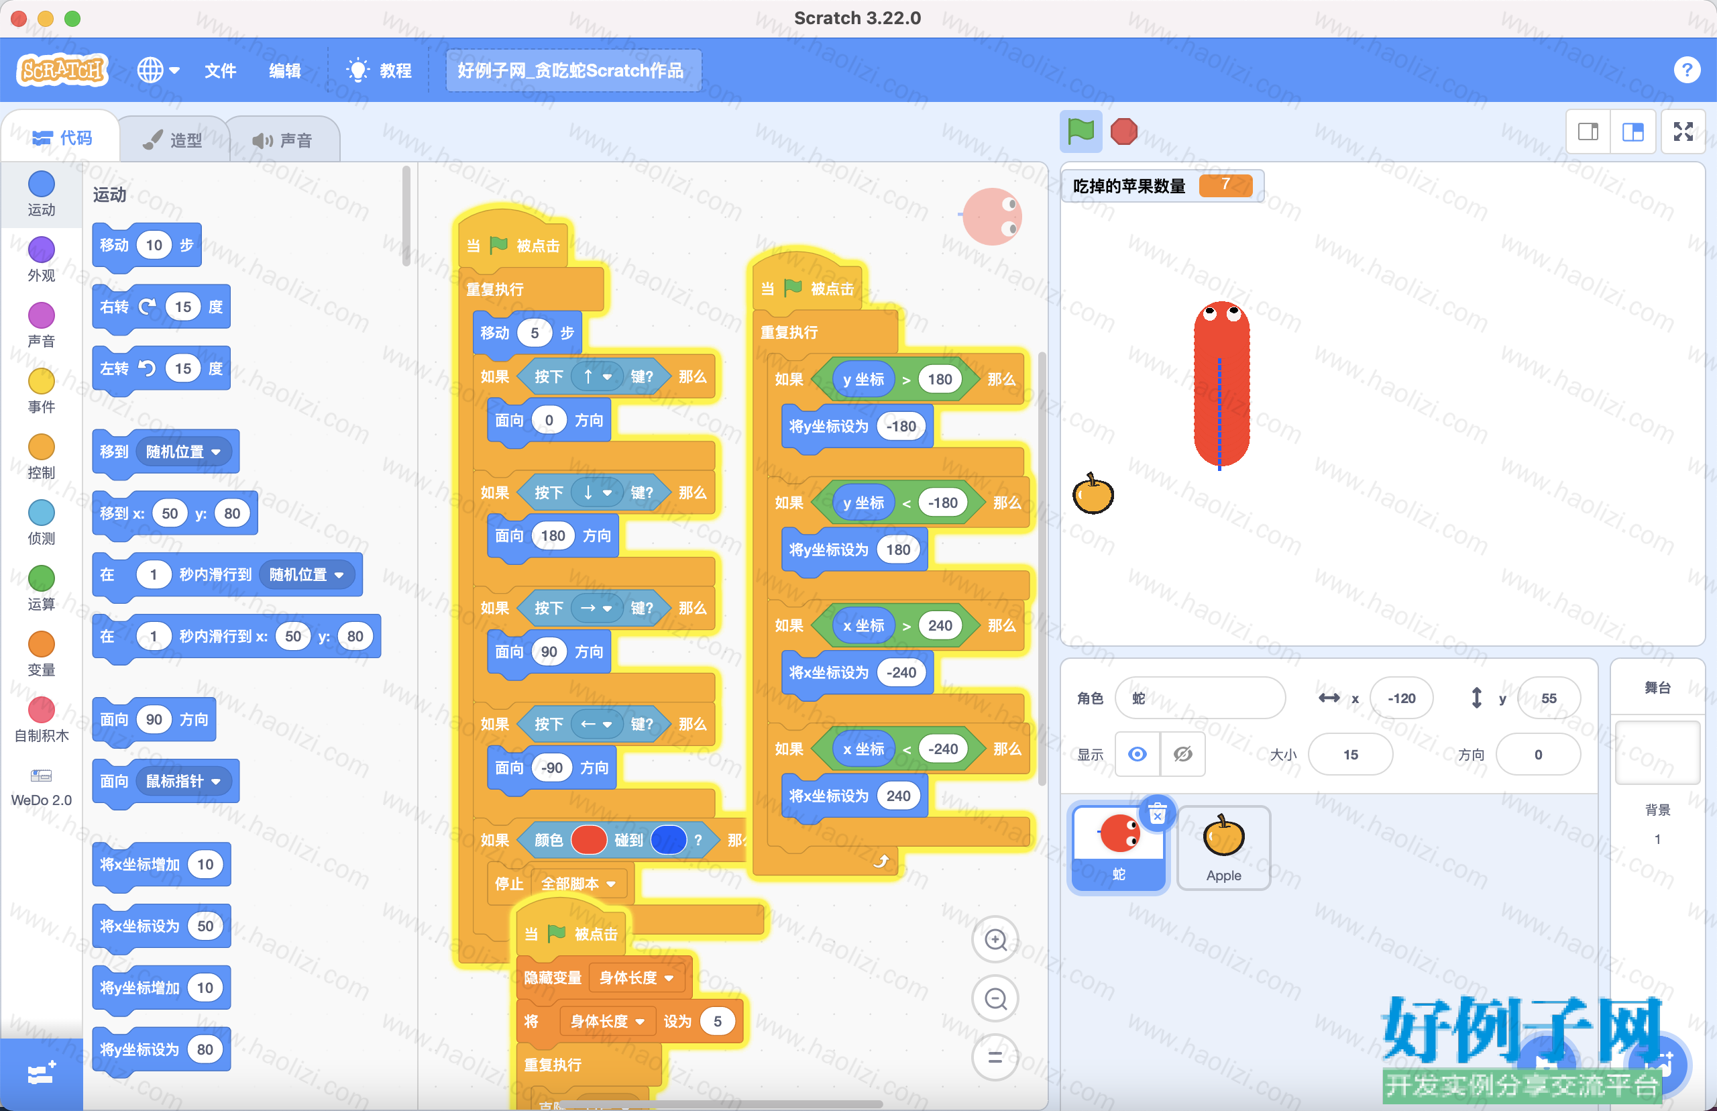Open the up-arrow key dropdown
1717x1111 pixels.
597,376
